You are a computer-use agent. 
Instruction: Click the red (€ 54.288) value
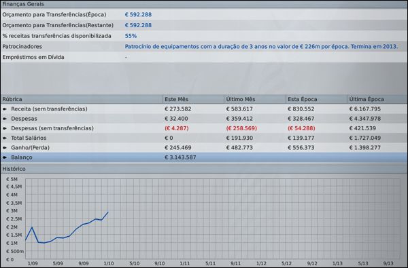click(301, 128)
